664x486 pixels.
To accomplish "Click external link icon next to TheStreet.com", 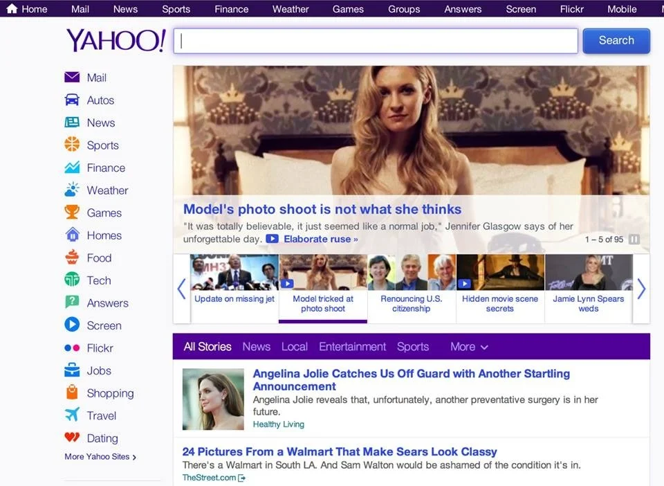I will [x=242, y=478].
